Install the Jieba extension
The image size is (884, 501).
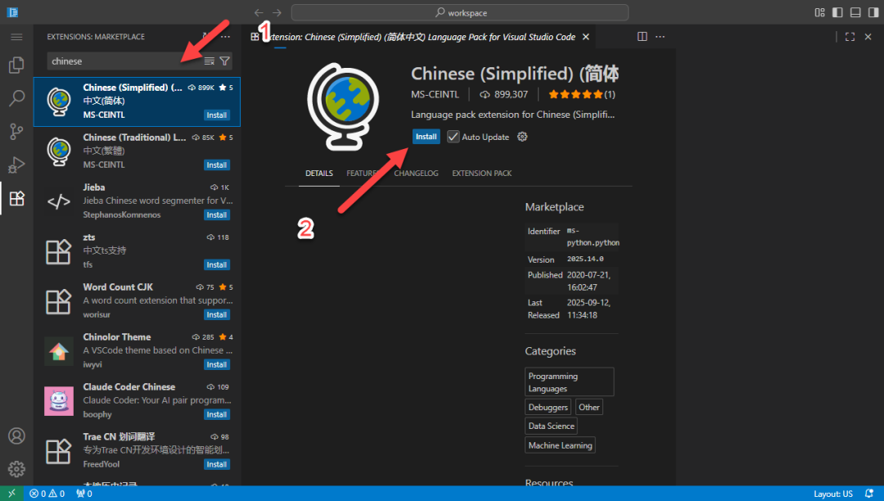click(x=216, y=214)
